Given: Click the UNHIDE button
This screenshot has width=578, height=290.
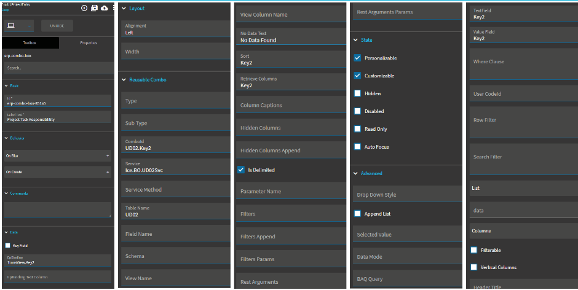Looking at the screenshot, I should 57,25.
